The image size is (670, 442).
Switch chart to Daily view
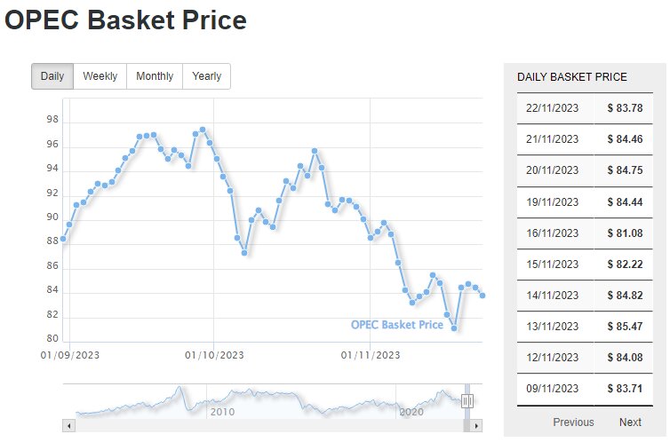(52, 76)
